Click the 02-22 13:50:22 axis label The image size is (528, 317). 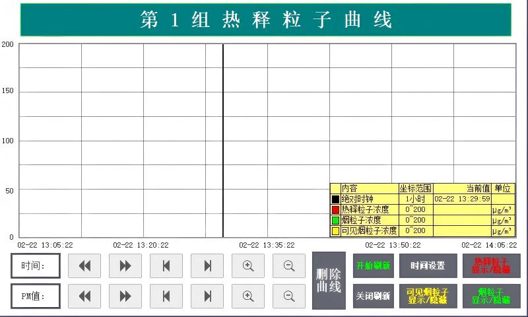[393, 245]
